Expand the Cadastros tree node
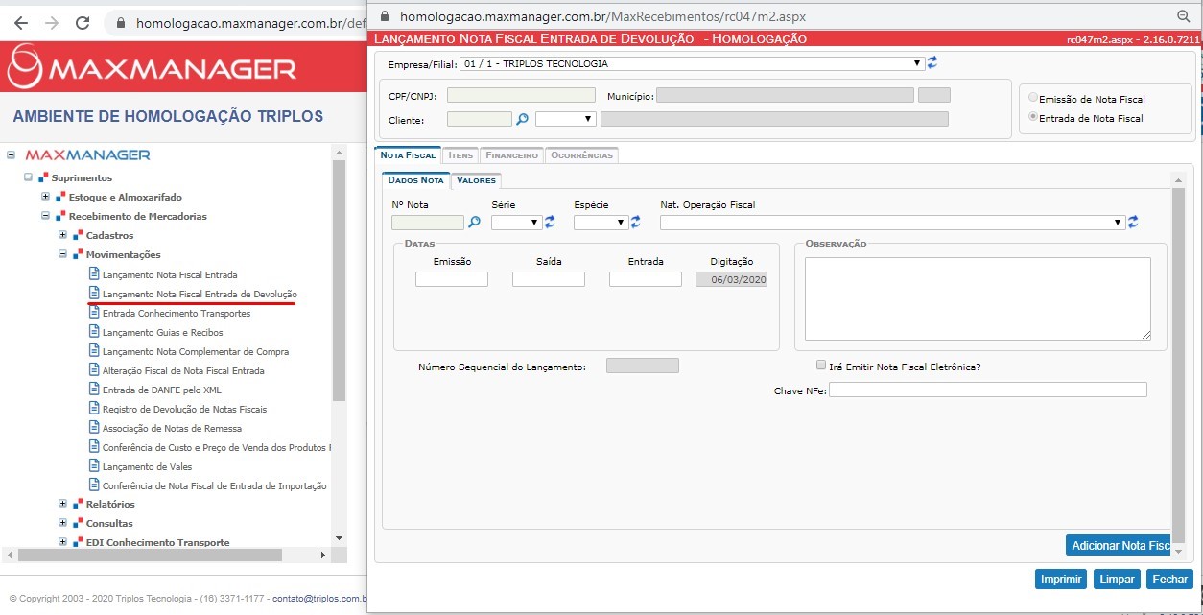The height and width of the screenshot is (615, 1203). click(x=62, y=235)
